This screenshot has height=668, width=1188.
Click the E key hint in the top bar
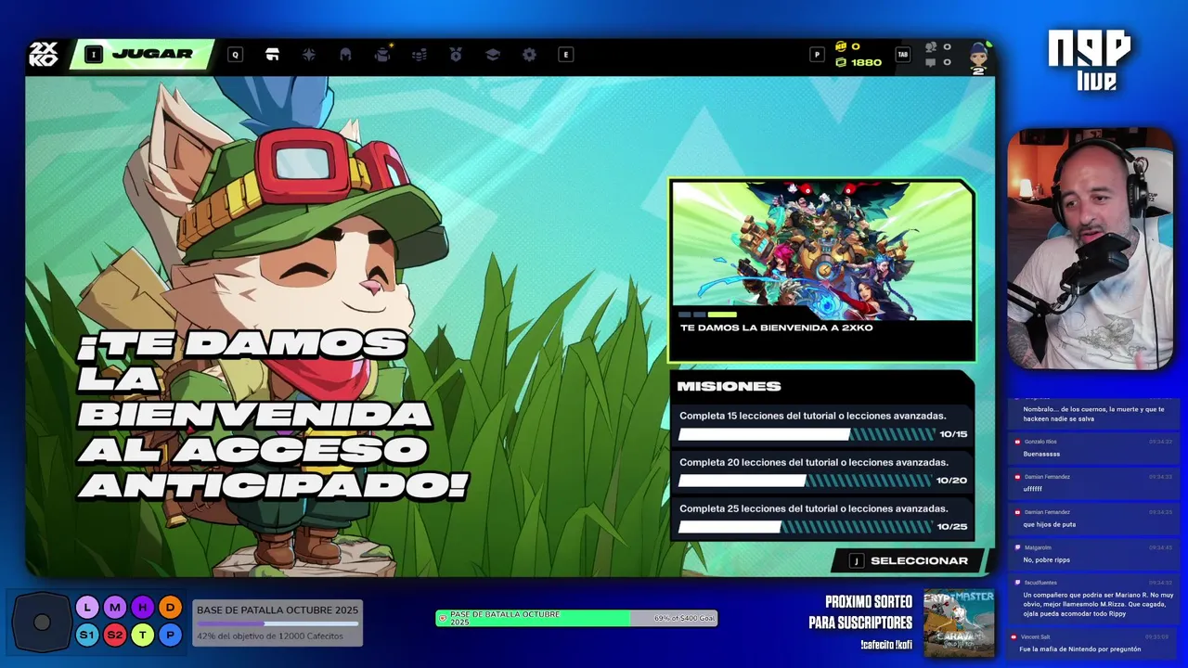565,55
